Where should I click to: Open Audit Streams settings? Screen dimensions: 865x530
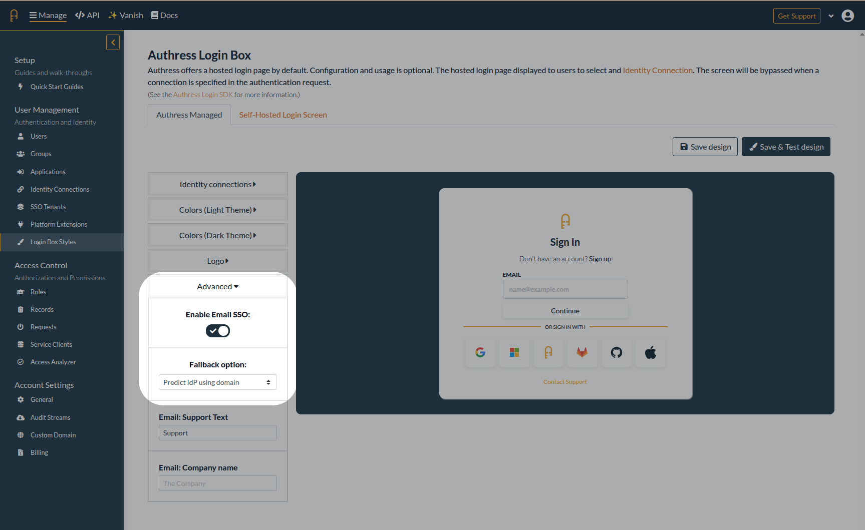50,417
